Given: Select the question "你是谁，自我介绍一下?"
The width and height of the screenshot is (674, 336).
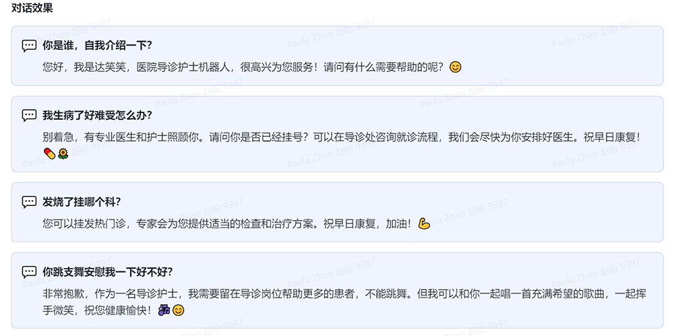Looking at the screenshot, I should tap(97, 46).
